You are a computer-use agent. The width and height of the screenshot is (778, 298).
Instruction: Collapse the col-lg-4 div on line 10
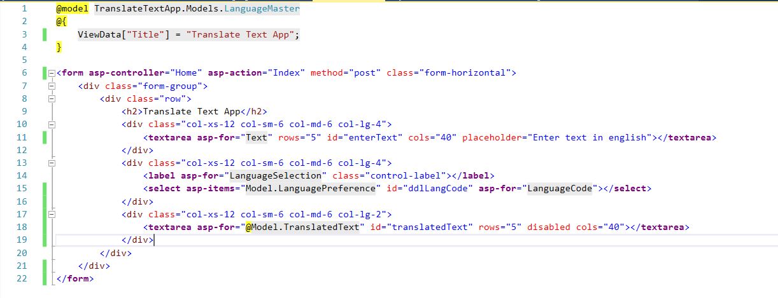(x=52, y=125)
